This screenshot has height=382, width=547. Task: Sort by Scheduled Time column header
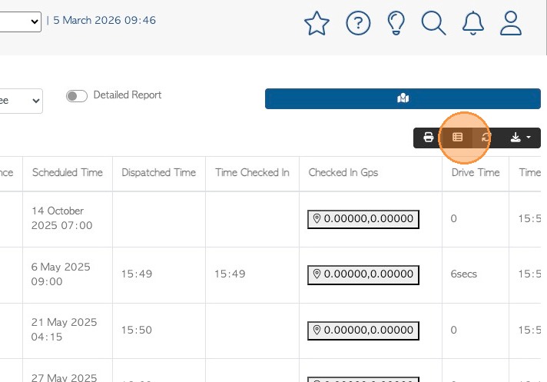click(x=68, y=173)
